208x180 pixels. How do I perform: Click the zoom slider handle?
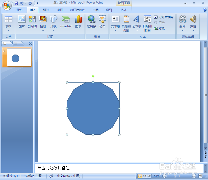click(x=175, y=176)
